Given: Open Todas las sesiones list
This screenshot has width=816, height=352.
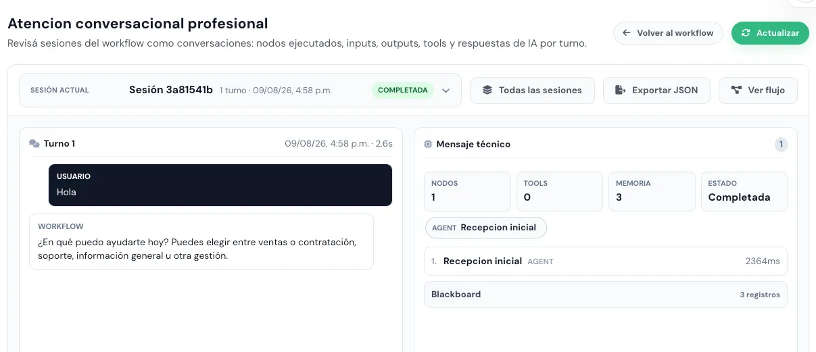Looking at the screenshot, I should (x=532, y=90).
